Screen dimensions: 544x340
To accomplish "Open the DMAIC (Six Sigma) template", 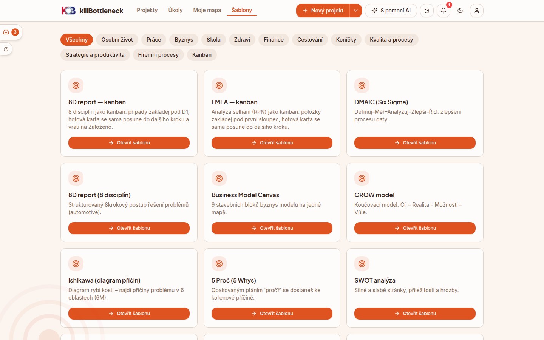I will point(415,143).
